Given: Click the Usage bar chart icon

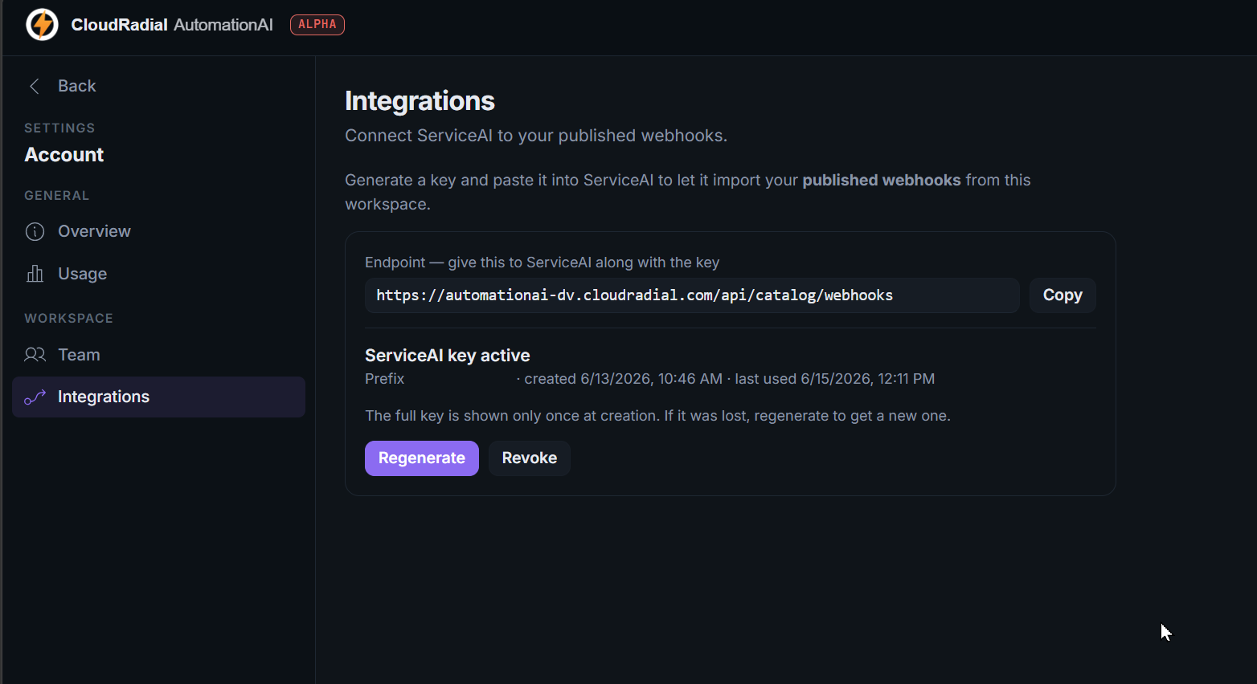Looking at the screenshot, I should (x=35, y=274).
